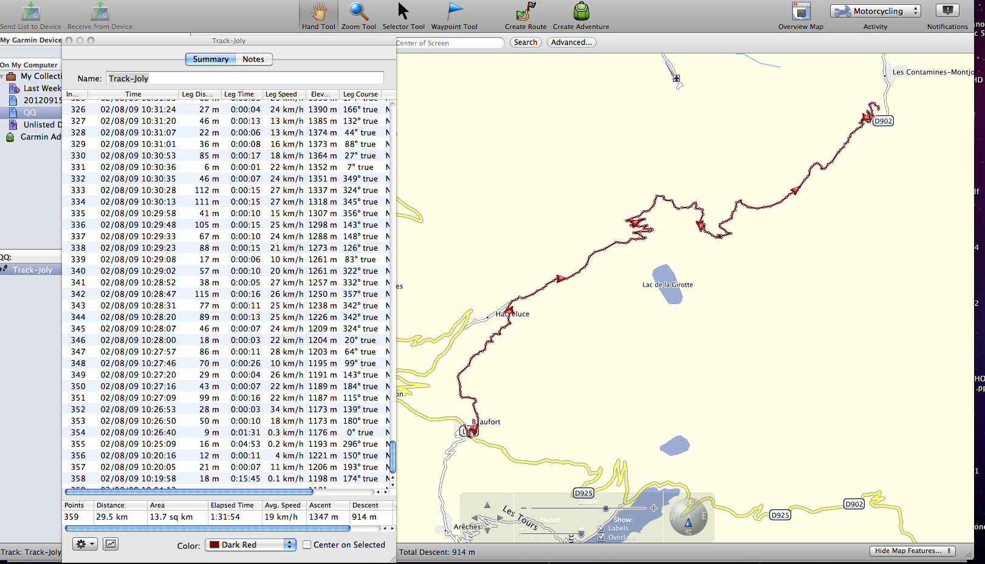Screen dimensions: 985x564
Task: Toggle the Labels checkbox on map
Action: [x=601, y=528]
